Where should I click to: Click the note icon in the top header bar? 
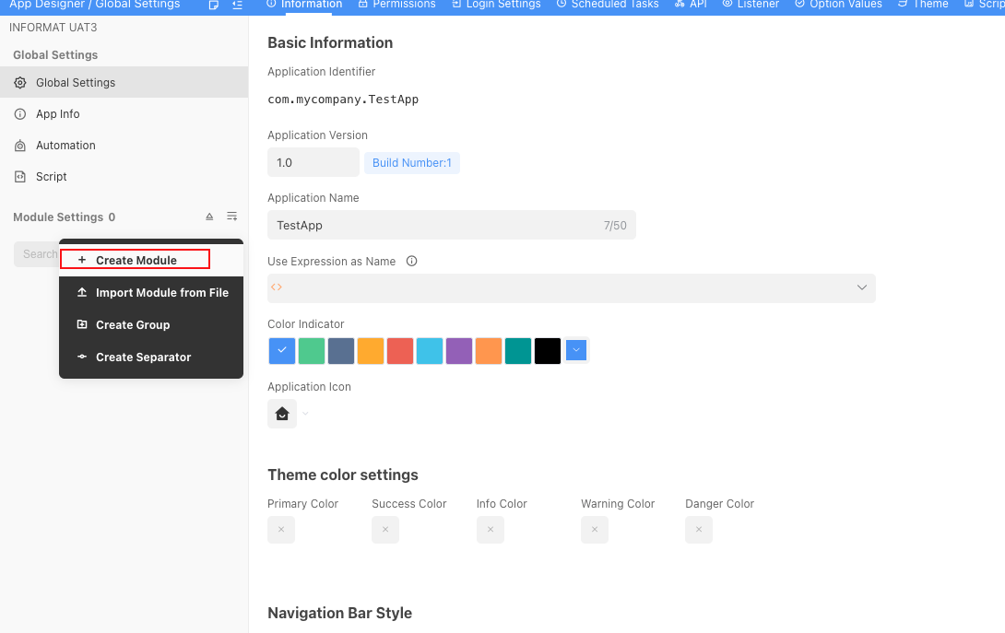point(214,5)
